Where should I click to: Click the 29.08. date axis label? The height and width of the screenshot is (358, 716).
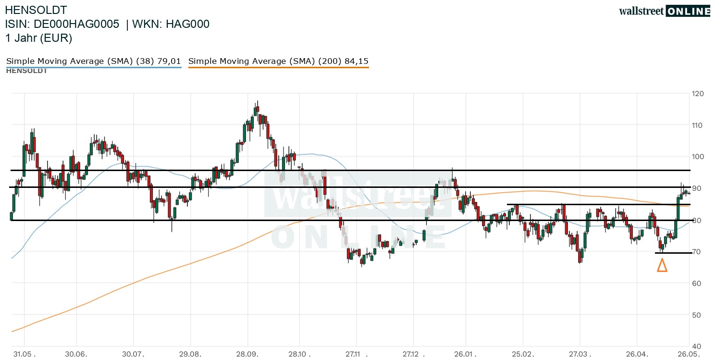(x=191, y=353)
